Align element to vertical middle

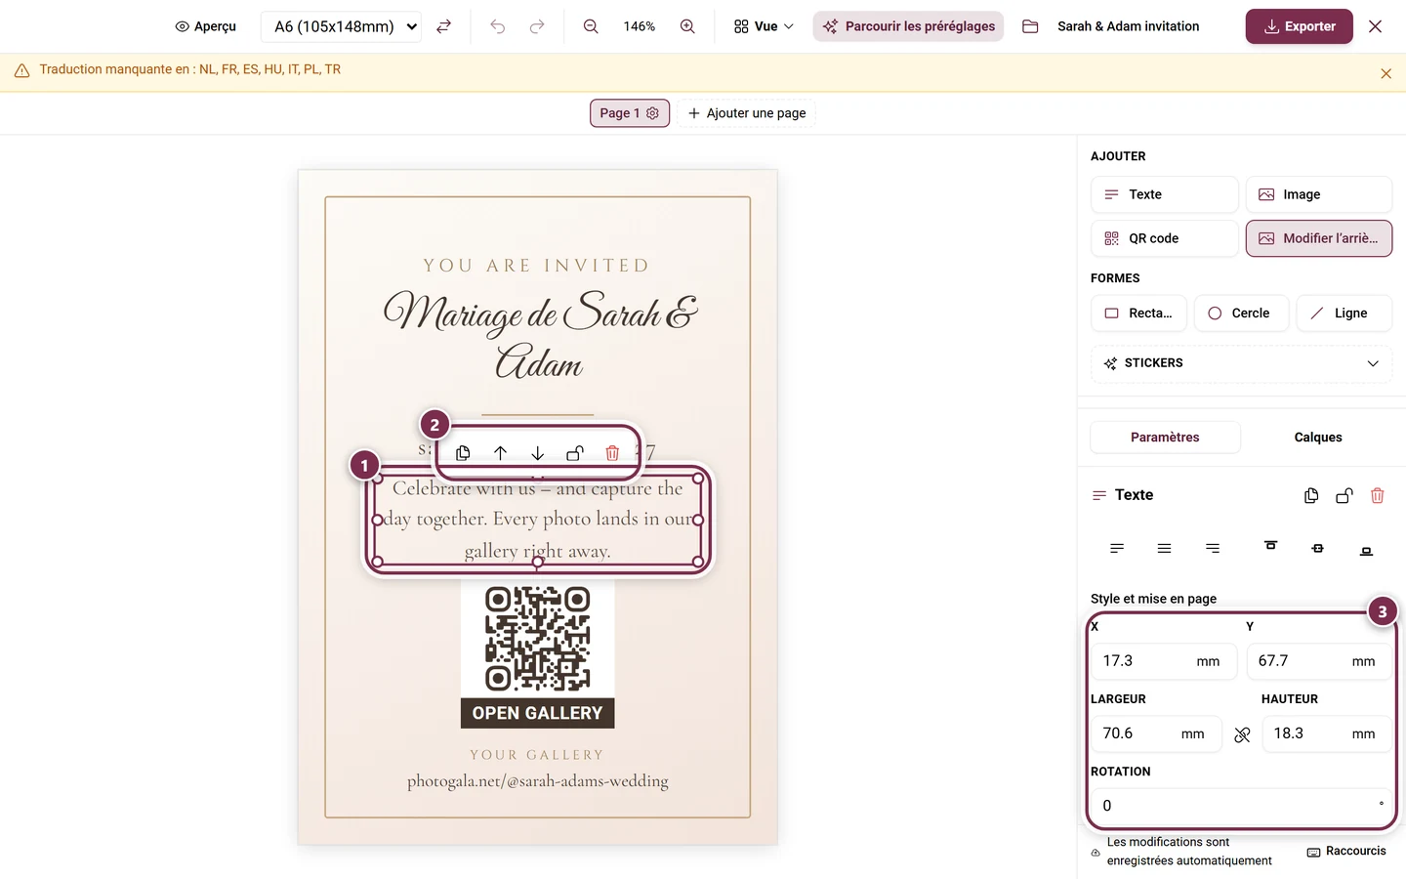(1318, 549)
